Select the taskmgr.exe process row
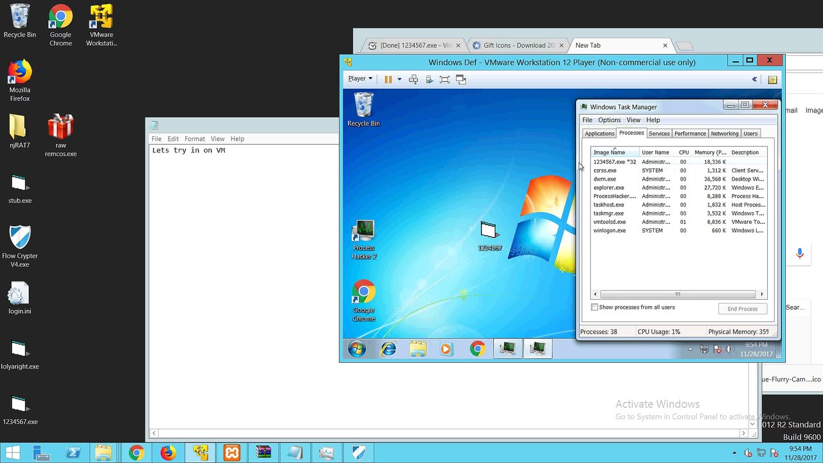This screenshot has width=823, height=463. pos(679,213)
